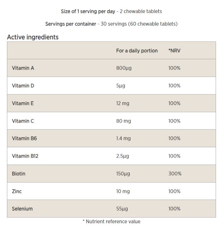Click the Biotin row label
Viewport: 222px width, 227px height.
tap(18, 173)
